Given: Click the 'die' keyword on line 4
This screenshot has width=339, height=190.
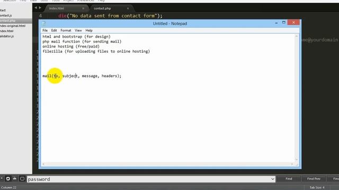Looking at the screenshot, I should 63,16.
